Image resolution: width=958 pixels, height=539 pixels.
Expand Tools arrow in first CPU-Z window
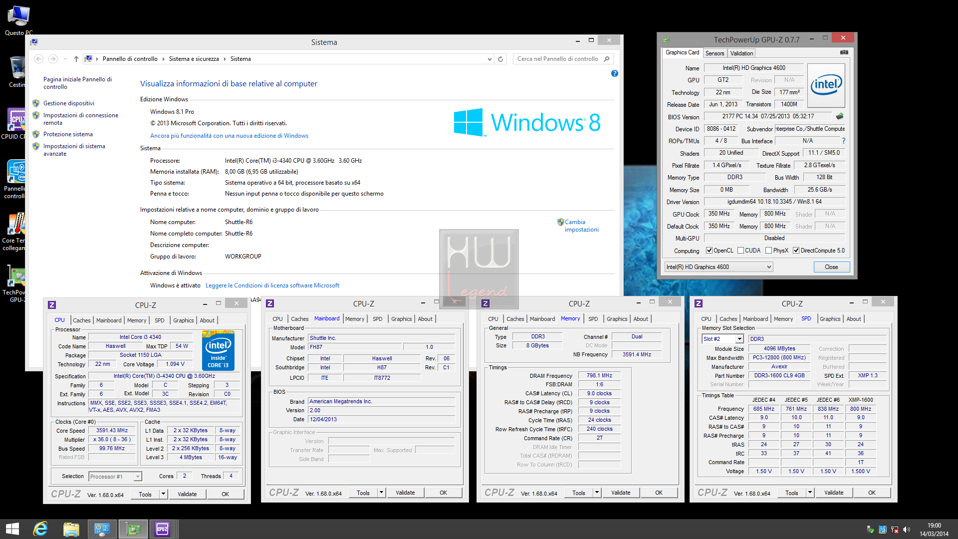(x=163, y=494)
